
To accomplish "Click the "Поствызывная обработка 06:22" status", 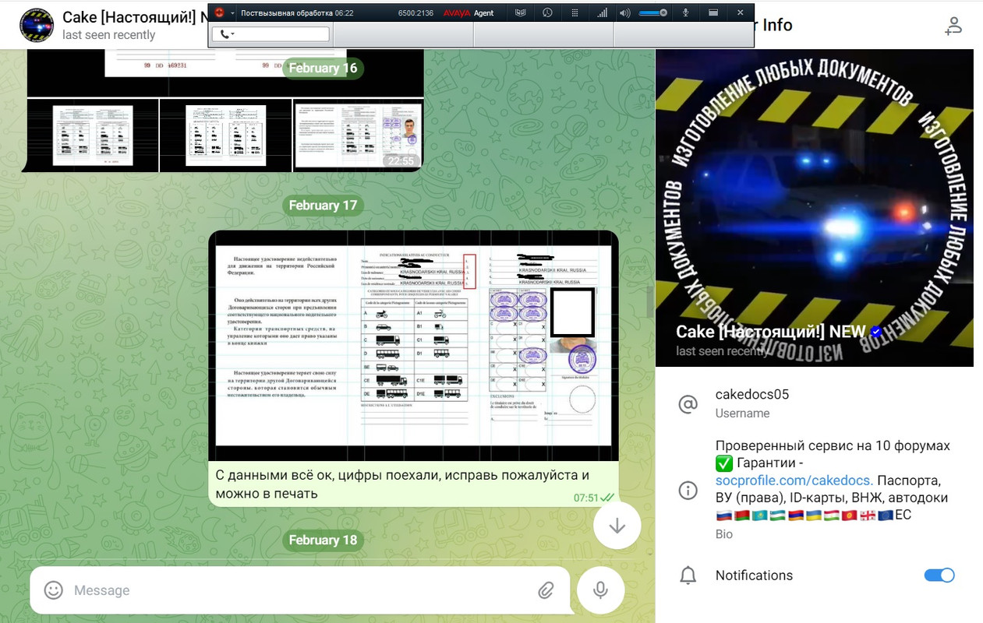I will pos(297,13).
